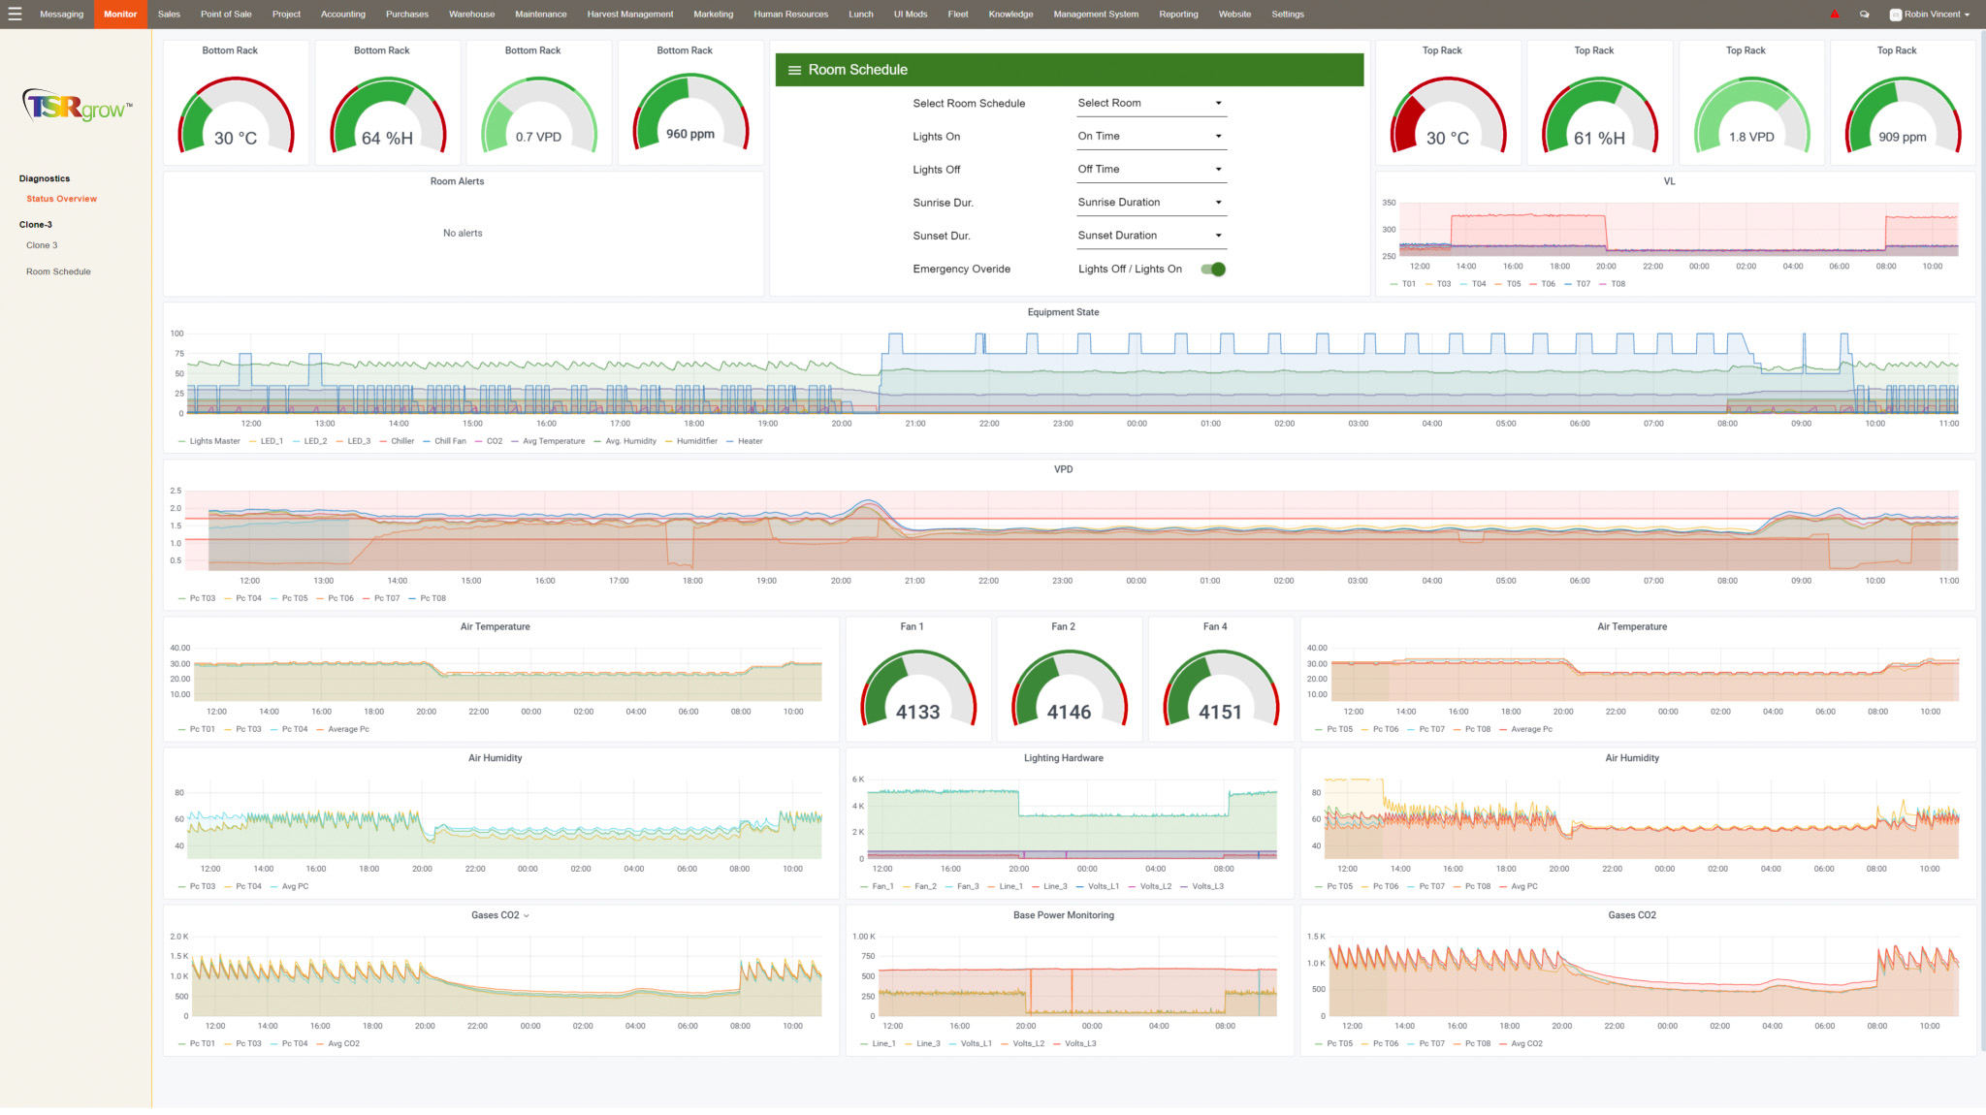Click the Diagnostics Status Overview icon
Viewport: 1986px width, 1115px height.
click(x=61, y=198)
